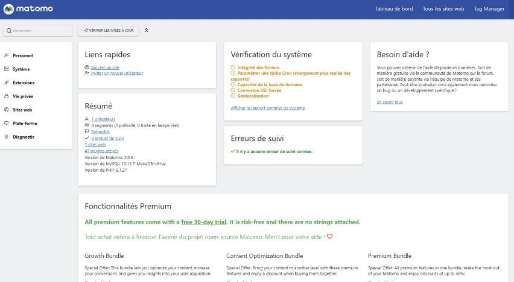Click the Connexion SSL forcée warning text

click(259, 90)
